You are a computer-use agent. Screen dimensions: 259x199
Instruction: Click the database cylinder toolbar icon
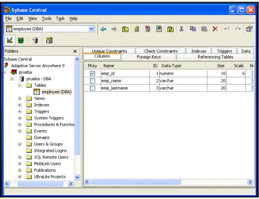point(35,40)
